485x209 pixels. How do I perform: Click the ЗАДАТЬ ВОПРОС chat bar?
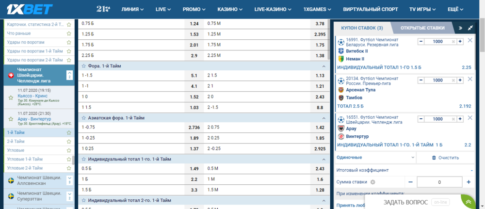[413, 202]
